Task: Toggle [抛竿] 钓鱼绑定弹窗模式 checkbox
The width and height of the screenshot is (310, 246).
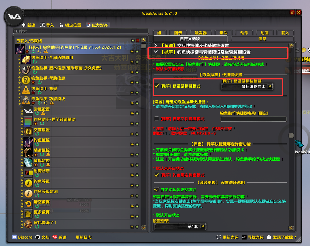Action: [x=157, y=175]
